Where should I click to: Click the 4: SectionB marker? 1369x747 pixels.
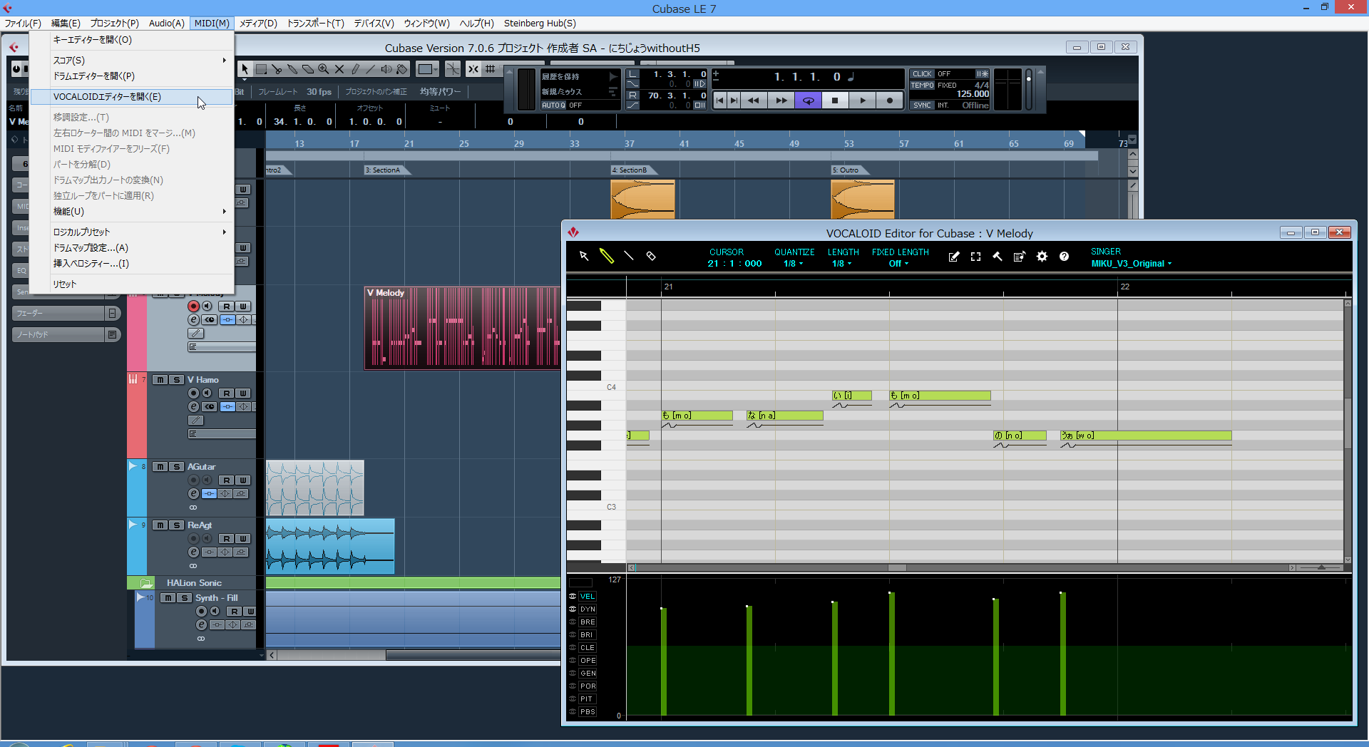point(632,170)
